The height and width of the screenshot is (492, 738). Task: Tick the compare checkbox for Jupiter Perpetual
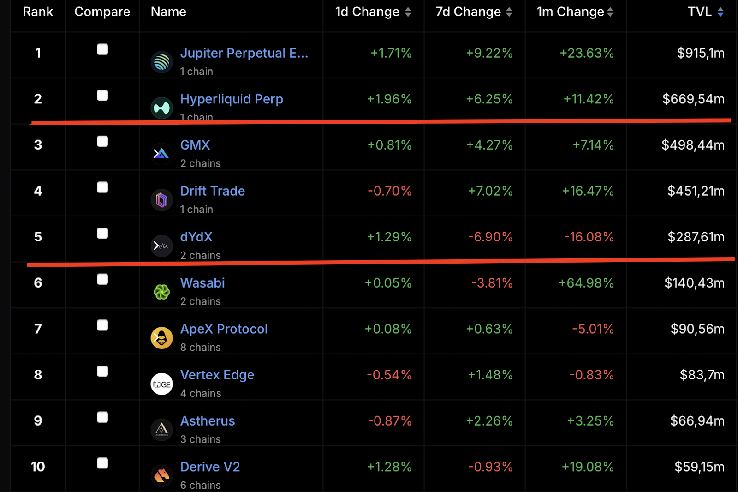point(102,49)
